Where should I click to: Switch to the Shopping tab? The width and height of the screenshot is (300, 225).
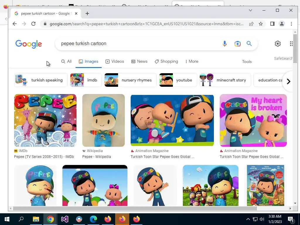click(166, 62)
